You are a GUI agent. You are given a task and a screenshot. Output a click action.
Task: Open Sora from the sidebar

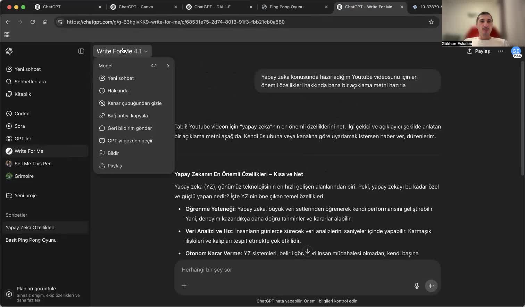coord(45,126)
